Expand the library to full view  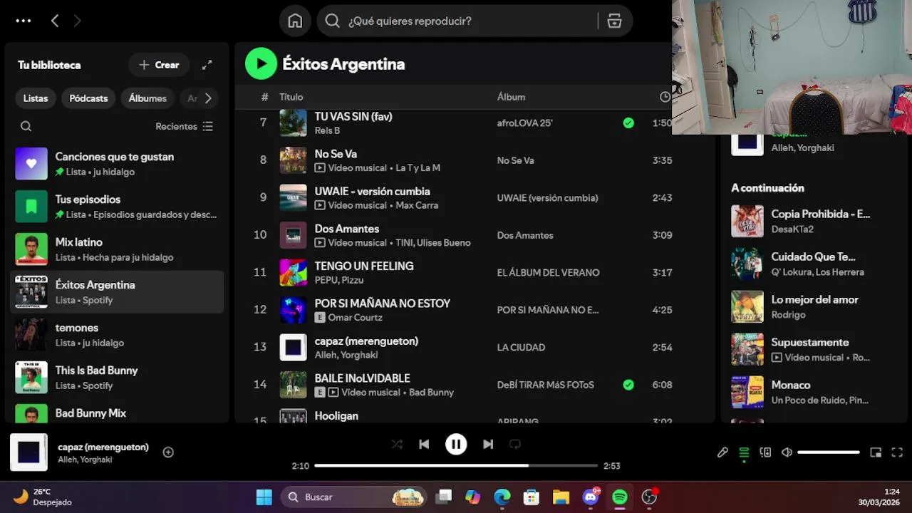click(x=207, y=65)
